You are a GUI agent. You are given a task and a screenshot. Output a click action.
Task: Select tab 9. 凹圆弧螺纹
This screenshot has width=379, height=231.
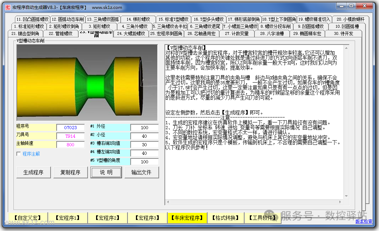point(311,26)
